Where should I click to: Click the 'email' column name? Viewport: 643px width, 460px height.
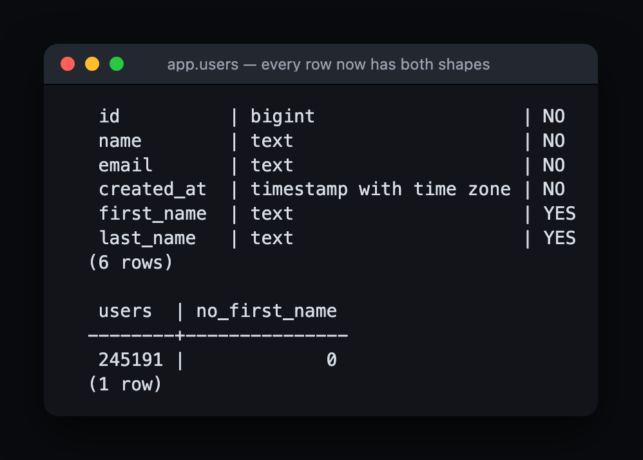coord(125,165)
